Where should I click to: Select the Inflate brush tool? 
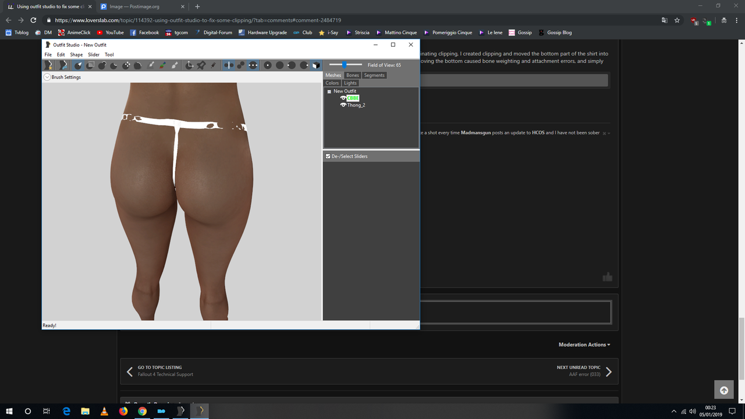coord(102,65)
